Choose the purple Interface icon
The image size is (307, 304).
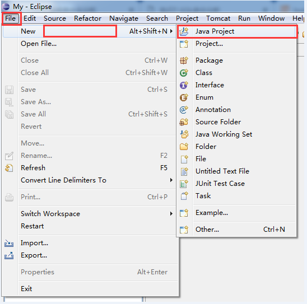(x=184, y=85)
